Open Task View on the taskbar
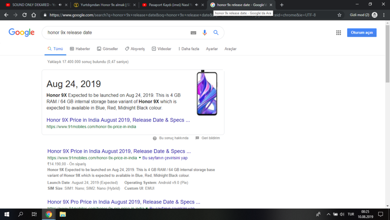 [34, 214]
